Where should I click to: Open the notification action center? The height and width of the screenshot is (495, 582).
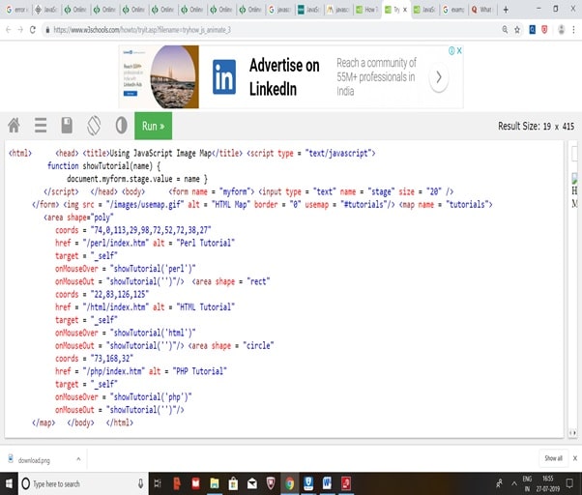pyautogui.click(x=569, y=483)
